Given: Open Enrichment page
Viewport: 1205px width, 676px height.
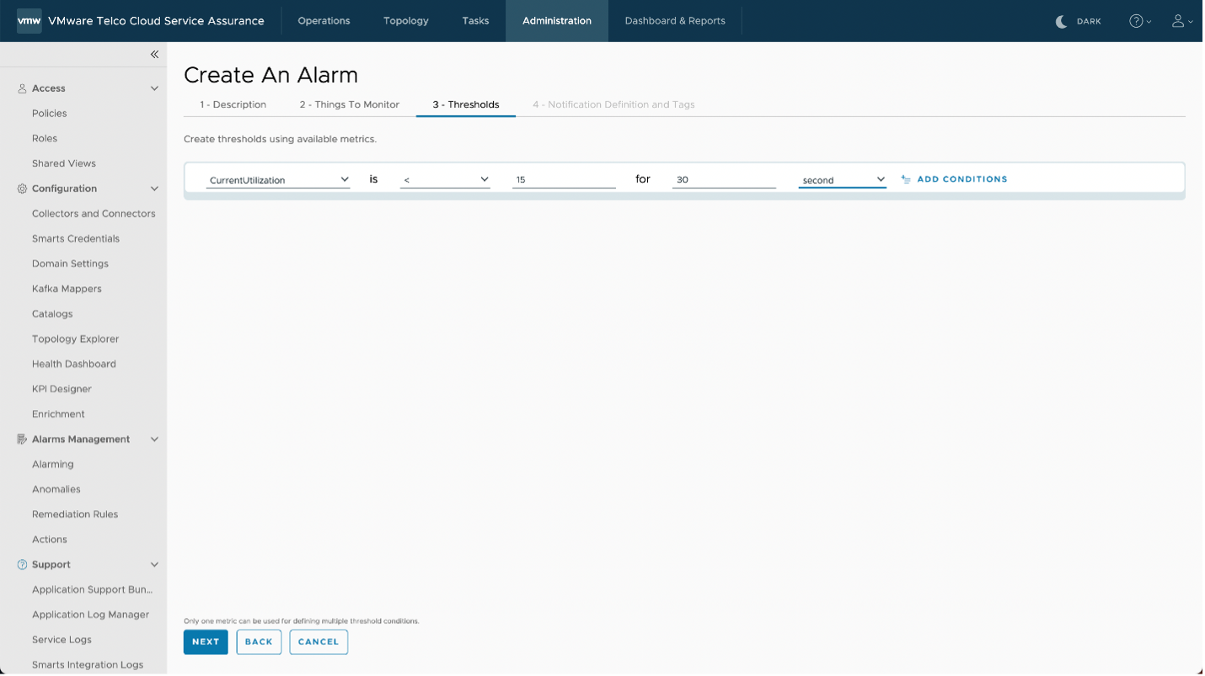Looking at the screenshot, I should click(x=58, y=414).
